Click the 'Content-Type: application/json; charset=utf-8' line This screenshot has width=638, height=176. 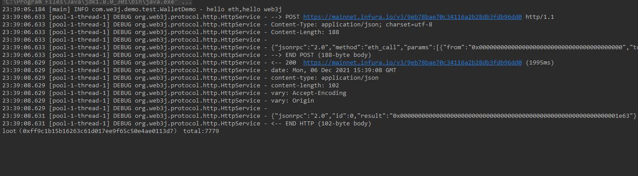point(352,25)
